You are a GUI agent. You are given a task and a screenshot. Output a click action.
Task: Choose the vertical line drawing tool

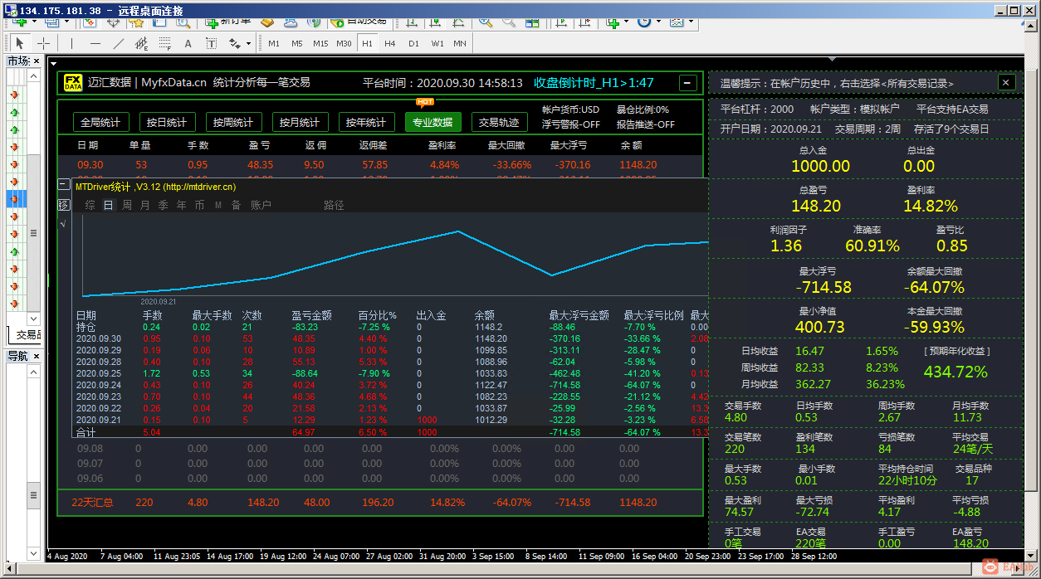[71, 43]
